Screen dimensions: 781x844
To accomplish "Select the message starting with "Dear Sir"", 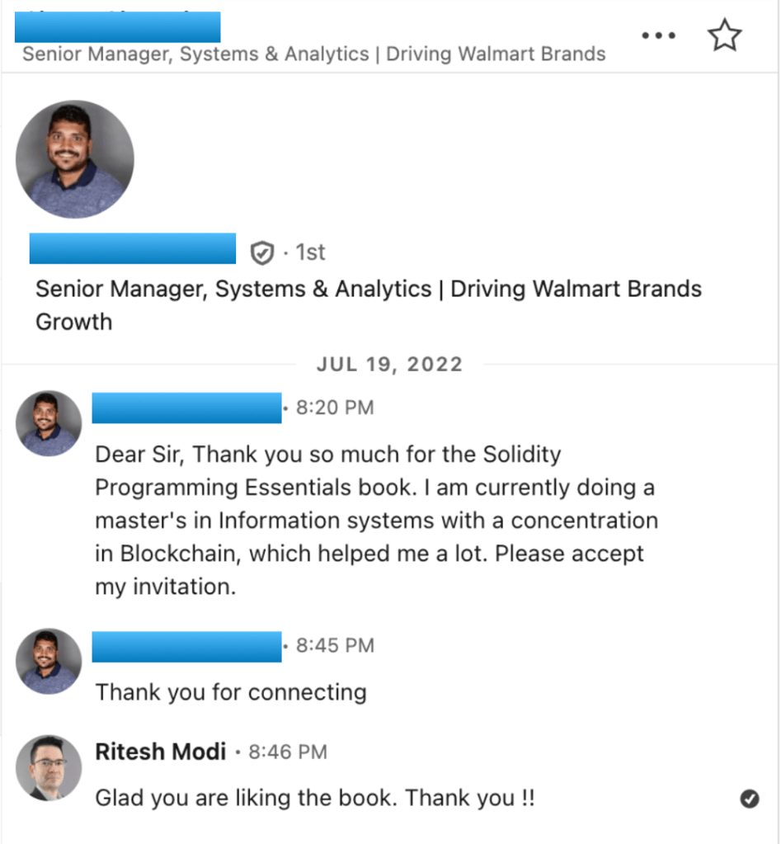I will [x=376, y=520].
